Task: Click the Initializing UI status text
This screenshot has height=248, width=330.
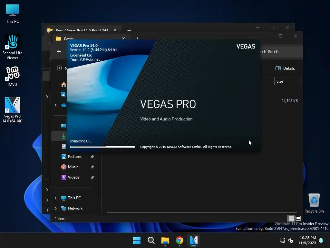Action: coord(82,141)
